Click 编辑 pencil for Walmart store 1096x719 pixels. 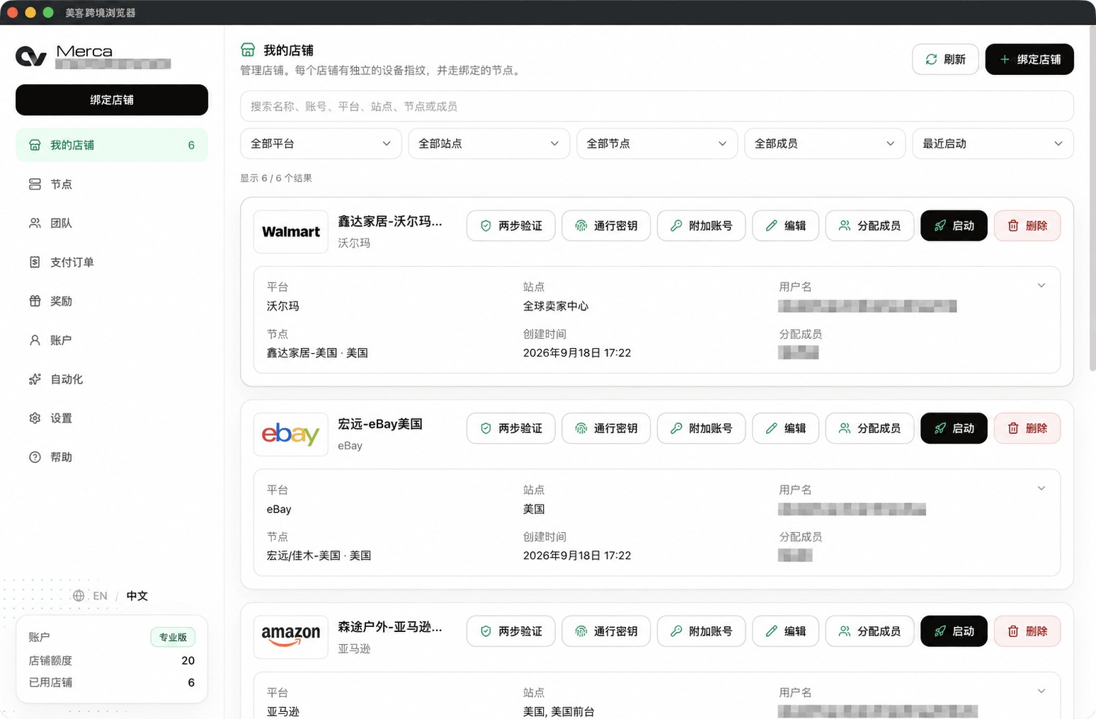(x=786, y=226)
